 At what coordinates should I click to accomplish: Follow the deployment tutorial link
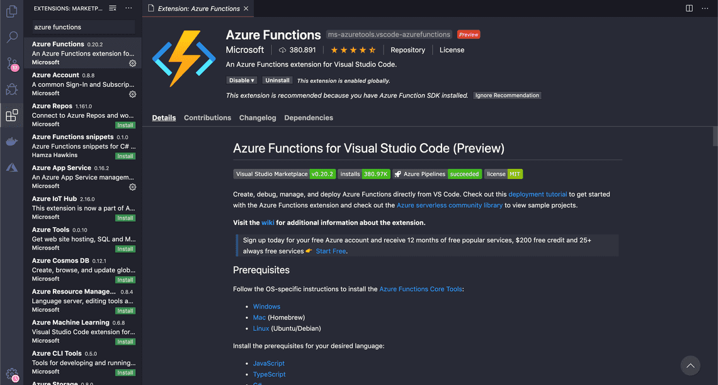[x=537, y=194]
